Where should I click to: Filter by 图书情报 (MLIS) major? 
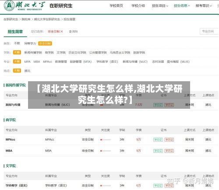178,62
